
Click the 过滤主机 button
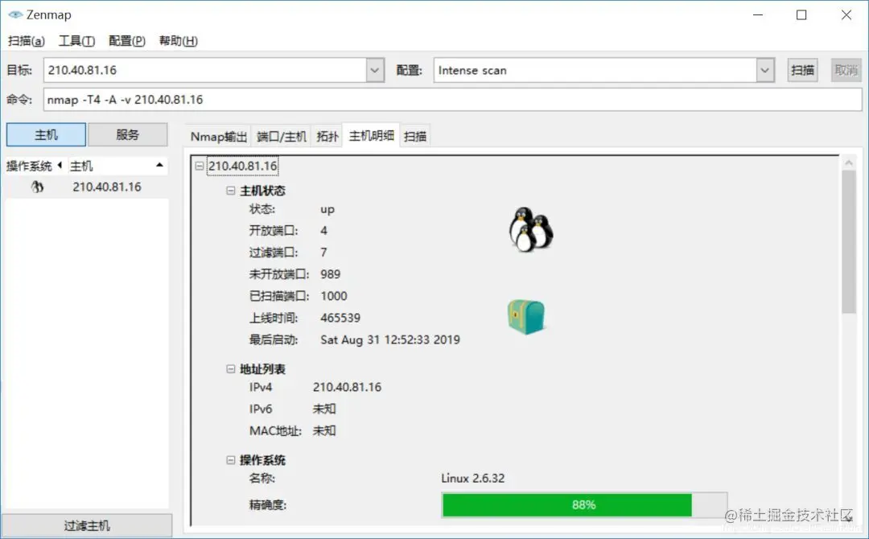click(x=86, y=525)
